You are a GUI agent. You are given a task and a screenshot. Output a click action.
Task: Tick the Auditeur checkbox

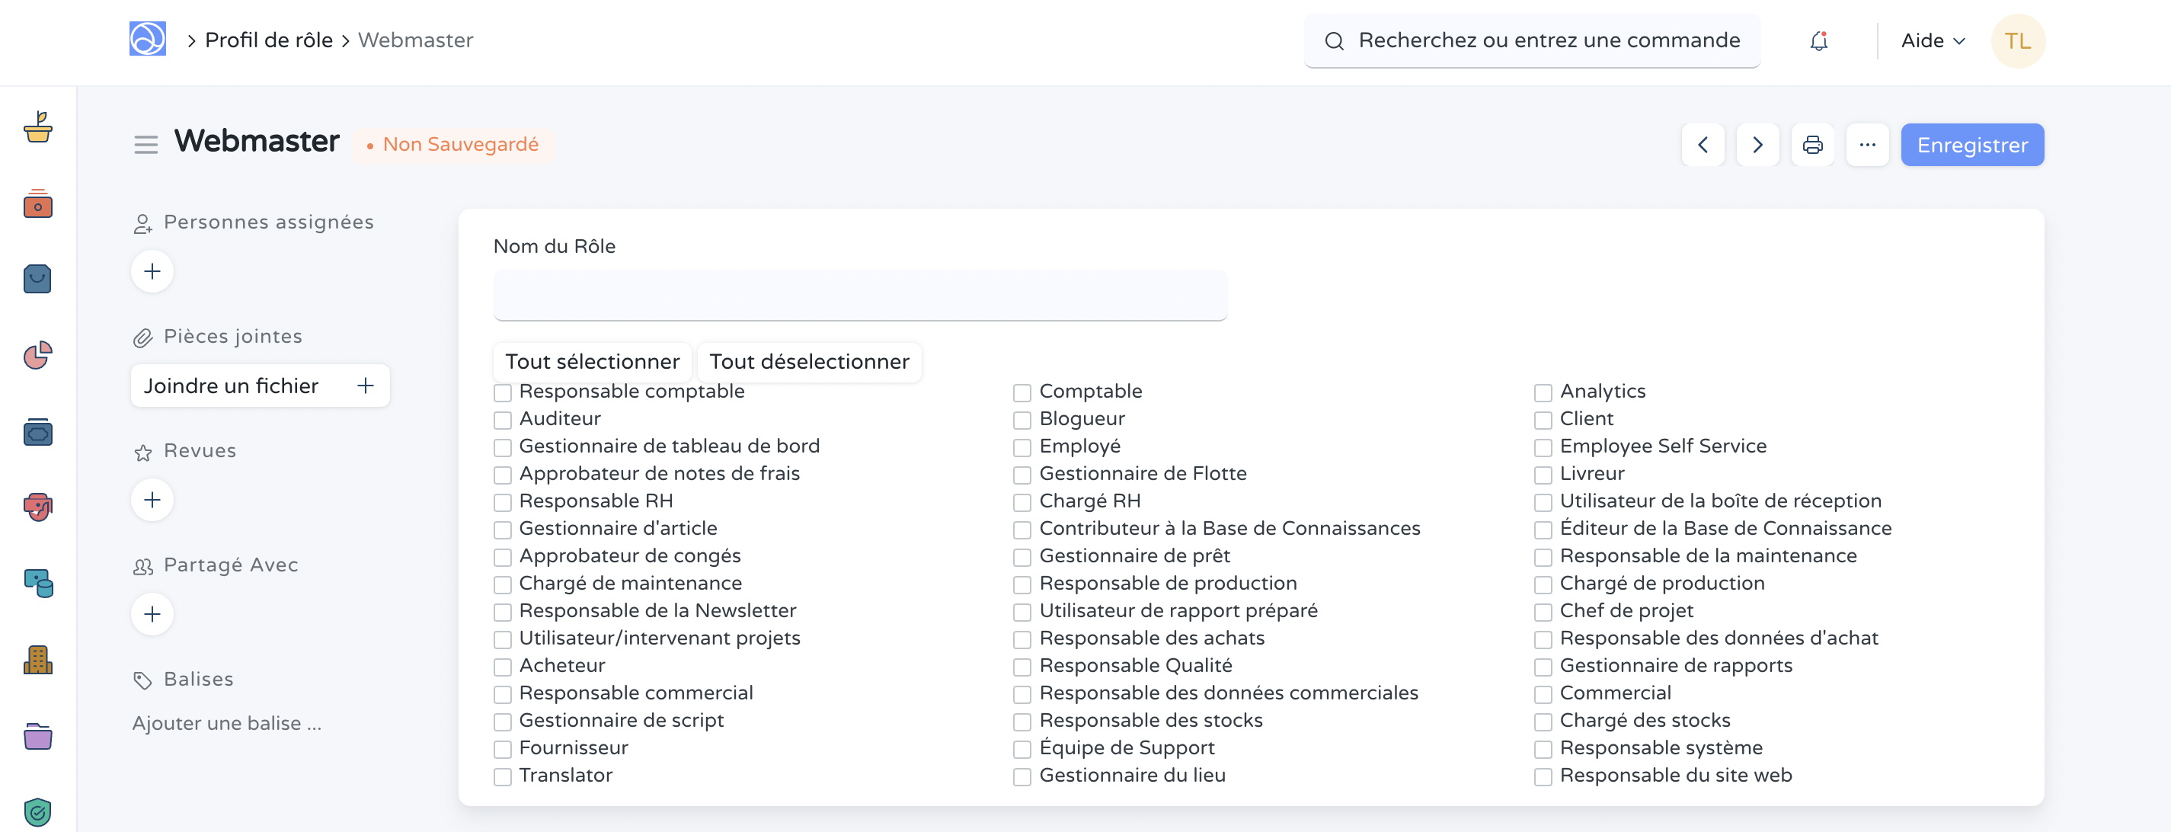click(x=502, y=420)
